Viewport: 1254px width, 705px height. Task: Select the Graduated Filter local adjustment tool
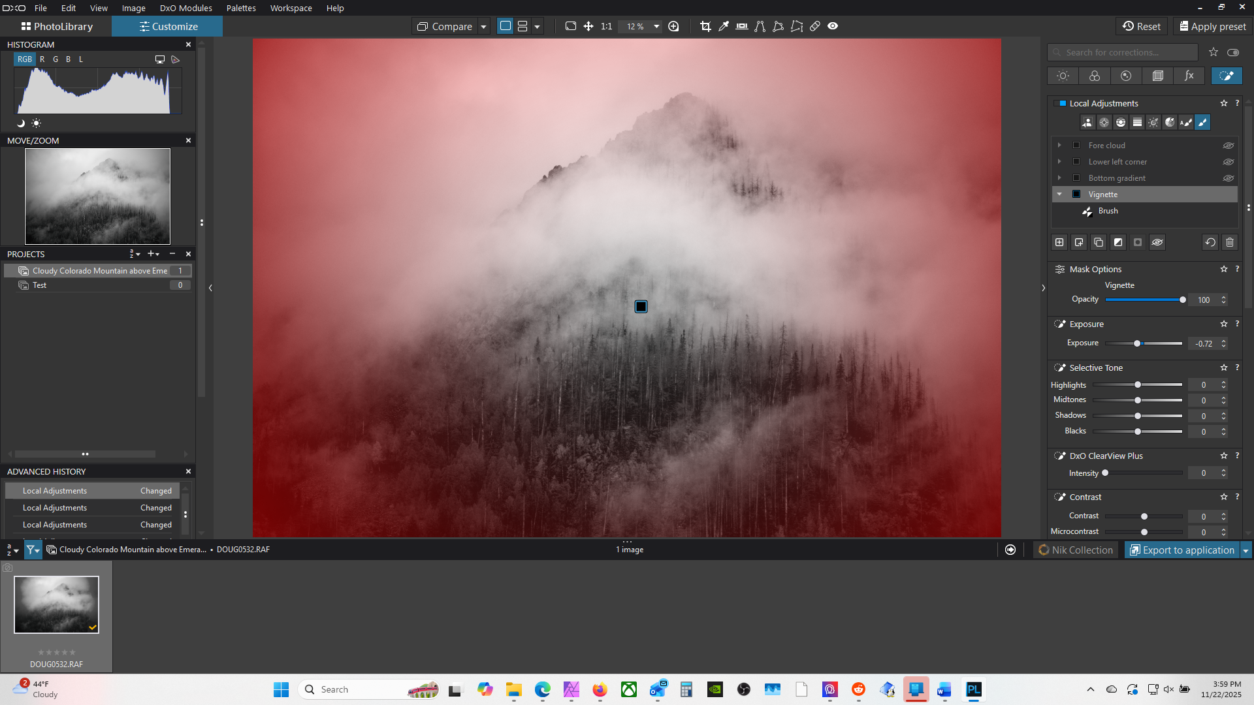click(1137, 122)
